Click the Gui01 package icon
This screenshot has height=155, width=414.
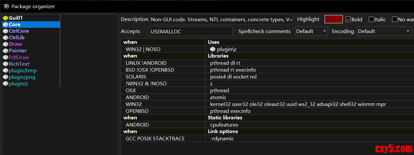click(x=5, y=18)
